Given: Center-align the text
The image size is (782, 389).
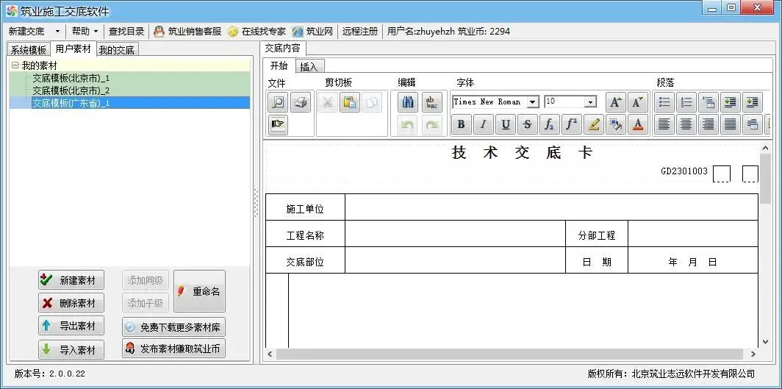Looking at the screenshot, I should 686,125.
